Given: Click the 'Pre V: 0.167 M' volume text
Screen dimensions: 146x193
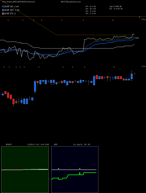Looking at the screenshot, I should click(116, 9).
